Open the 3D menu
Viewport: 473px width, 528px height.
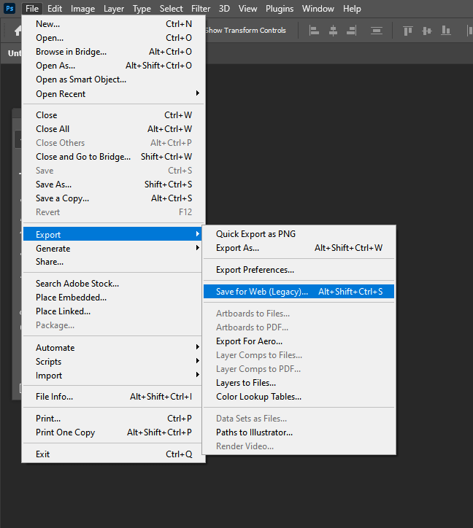[224, 9]
